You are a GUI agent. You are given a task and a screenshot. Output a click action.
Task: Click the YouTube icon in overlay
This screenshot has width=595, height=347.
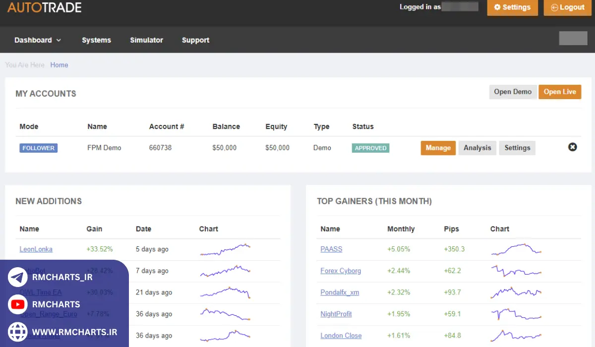18,304
